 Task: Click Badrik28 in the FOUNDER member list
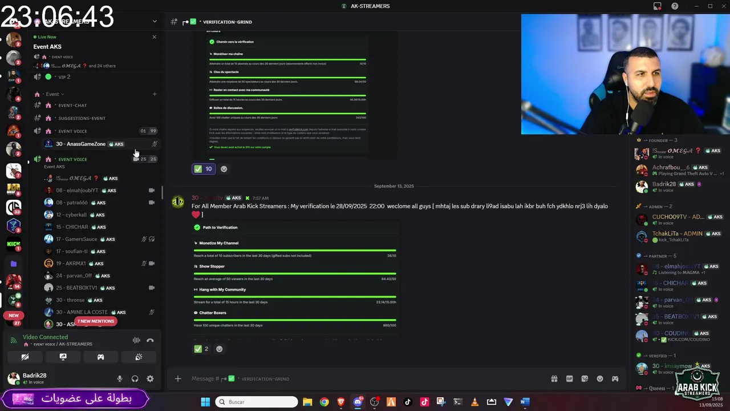(x=680, y=187)
